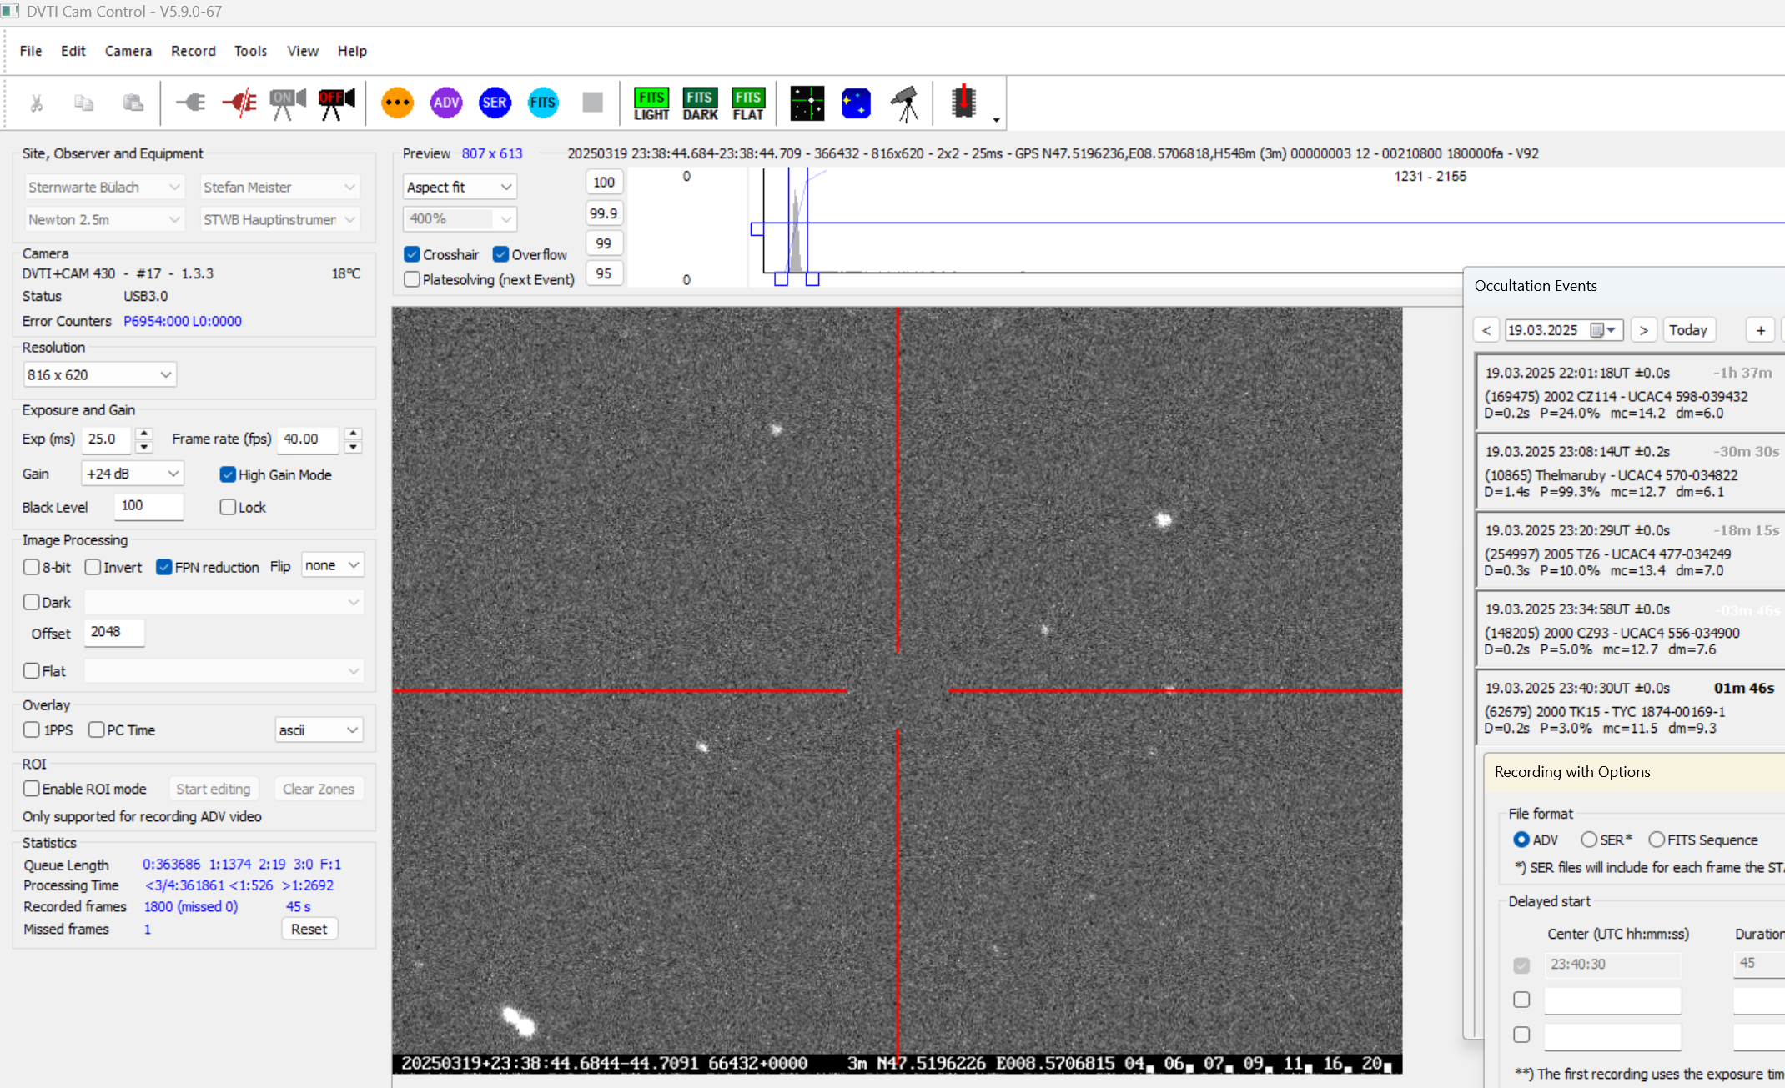
Task: Click the Connect camera plug icon
Action: click(191, 103)
